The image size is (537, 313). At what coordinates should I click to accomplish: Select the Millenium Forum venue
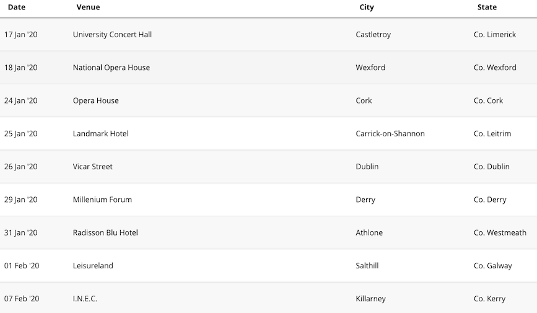[x=102, y=200]
